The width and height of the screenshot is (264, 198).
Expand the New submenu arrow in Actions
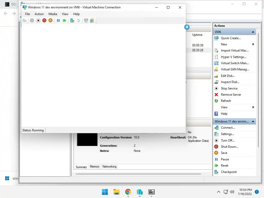click(x=253, y=44)
